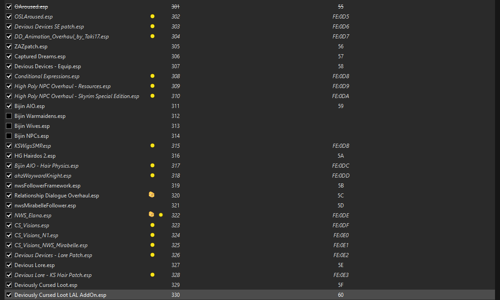Viewport: 500px width, 300px height.
Task: Uncheck Deviously Cursed Loot LAL AddOn.esp
Action: (9, 295)
